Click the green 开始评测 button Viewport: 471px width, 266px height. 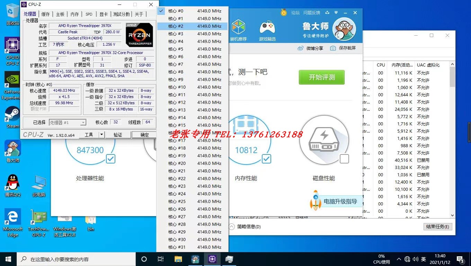[322, 77]
